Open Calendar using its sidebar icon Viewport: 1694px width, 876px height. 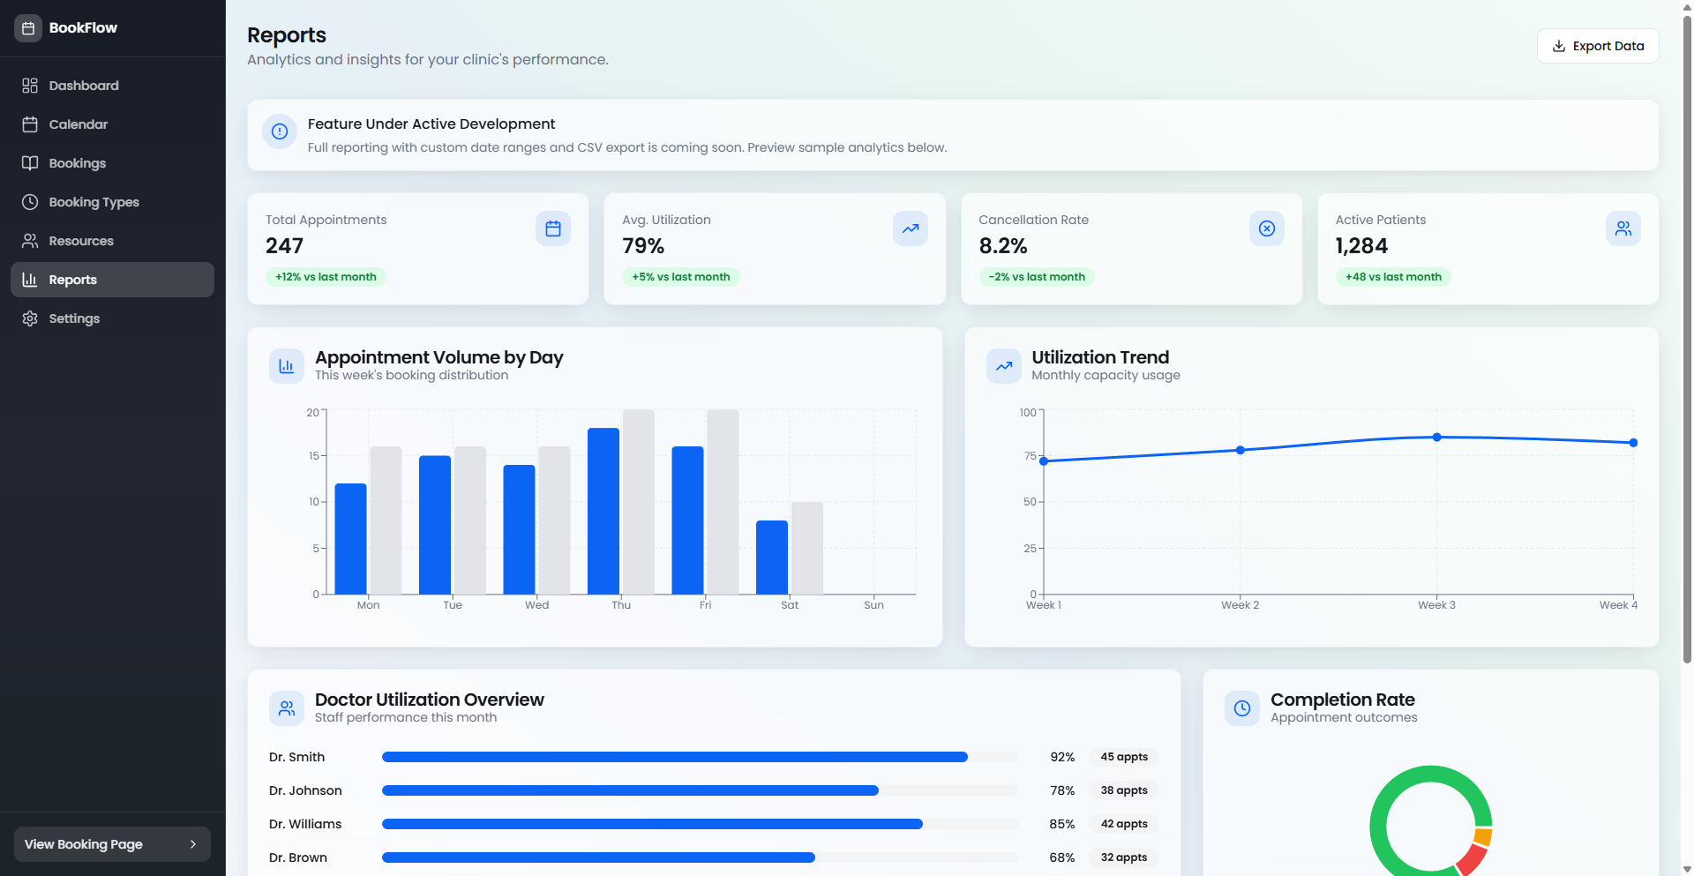[30, 124]
